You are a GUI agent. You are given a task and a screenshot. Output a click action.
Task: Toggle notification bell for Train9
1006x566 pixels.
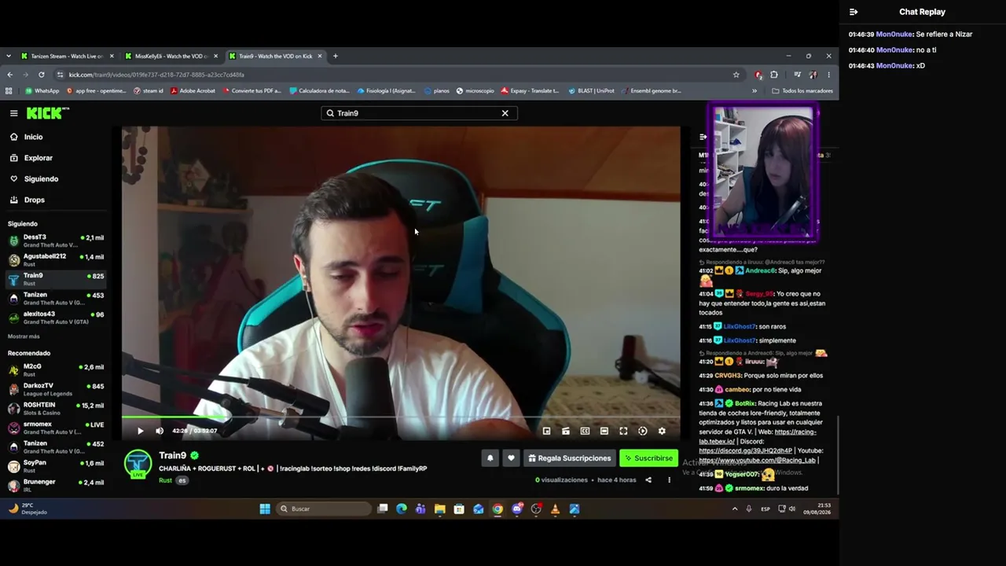click(490, 458)
